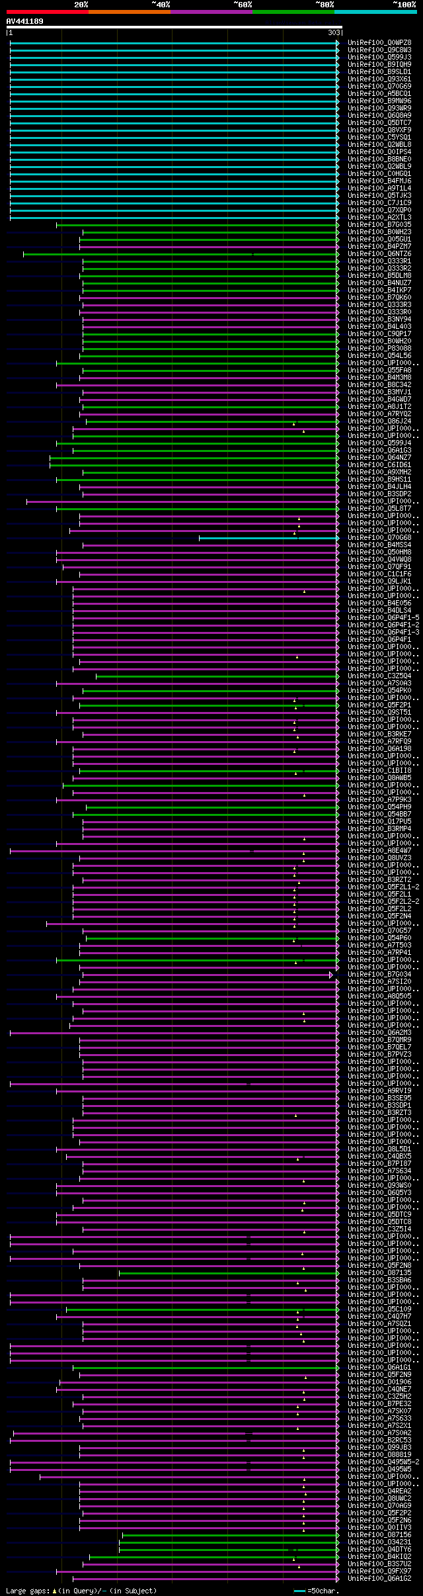Select label UniRef100_Q6Q8A9
The image size is (423, 1596).
click(379, 115)
